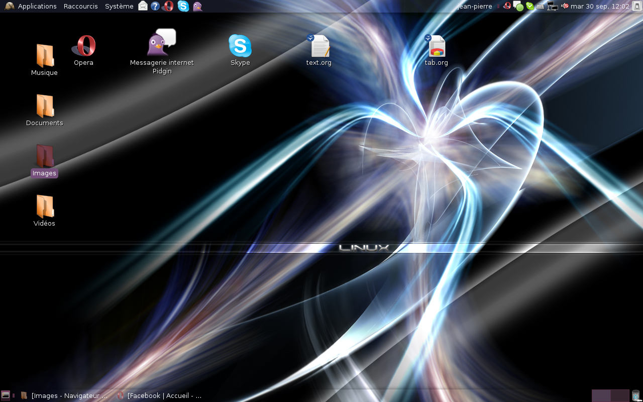Switch to the Images - Navigateur window

coord(64,395)
